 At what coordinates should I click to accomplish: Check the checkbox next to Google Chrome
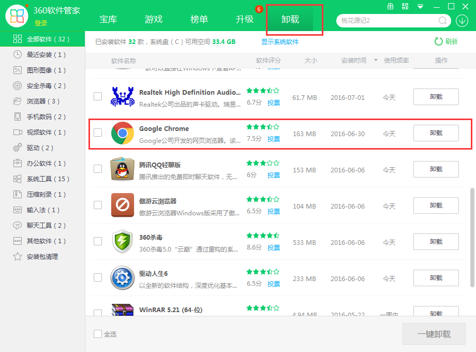[x=98, y=133]
